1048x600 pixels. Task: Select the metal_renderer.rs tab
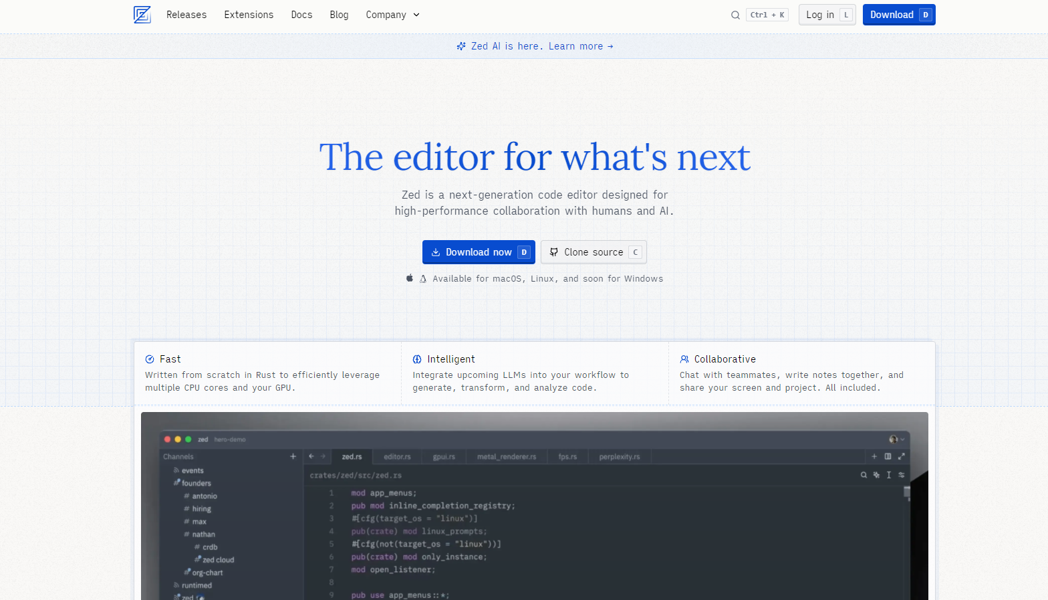pos(507,457)
